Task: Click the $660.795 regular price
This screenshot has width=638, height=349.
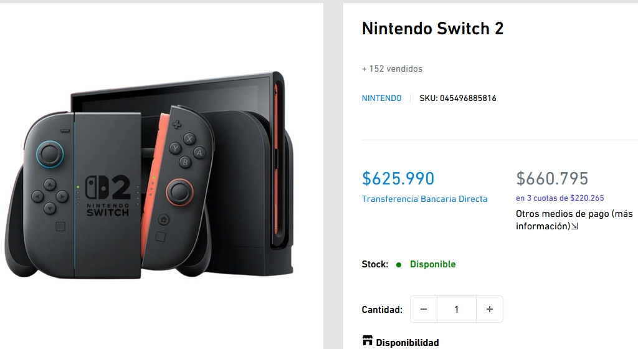Action: click(x=552, y=178)
